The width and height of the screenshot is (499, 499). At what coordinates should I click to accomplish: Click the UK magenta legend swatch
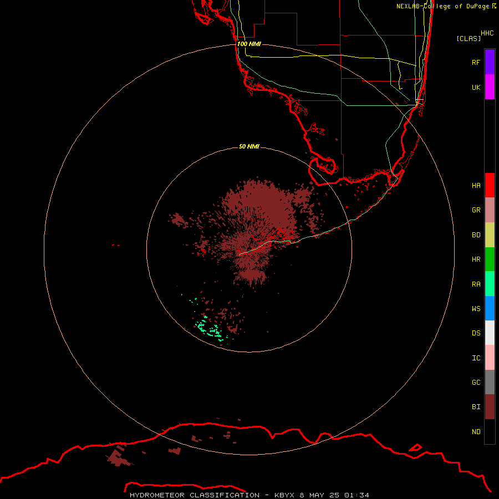click(x=490, y=87)
